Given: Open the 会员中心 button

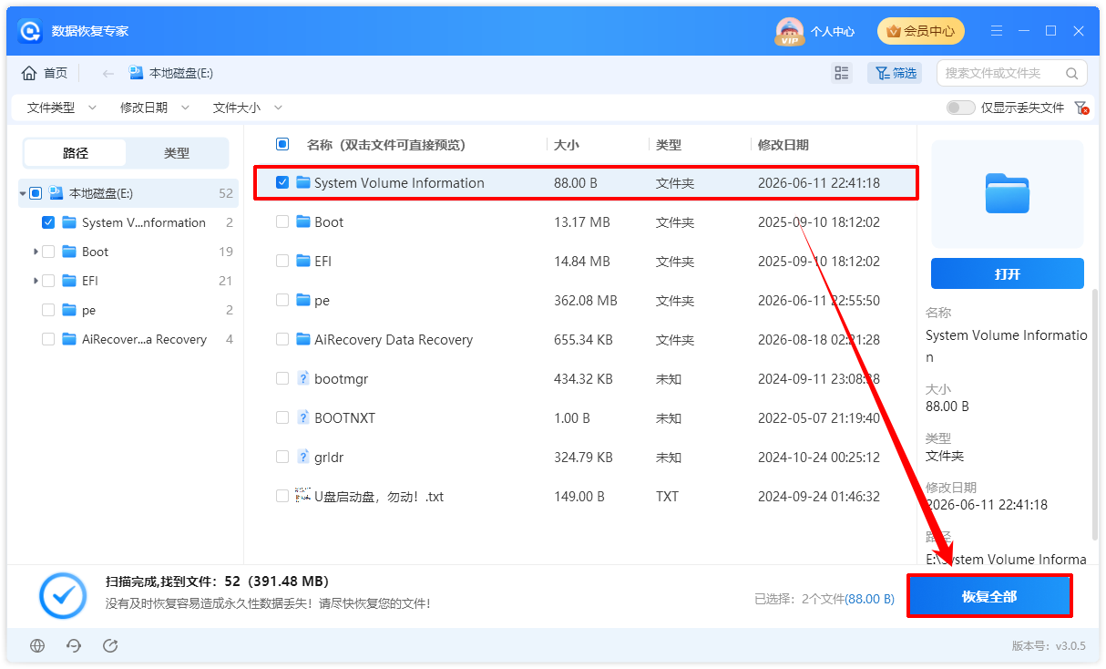Looking at the screenshot, I should click(x=921, y=31).
